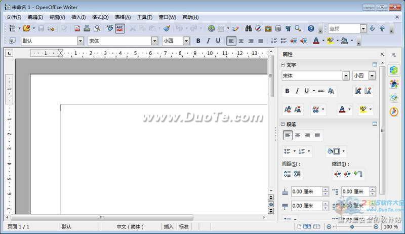Click 标准 selection mode in status bar
405x234 pixels.
coord(184,226)
